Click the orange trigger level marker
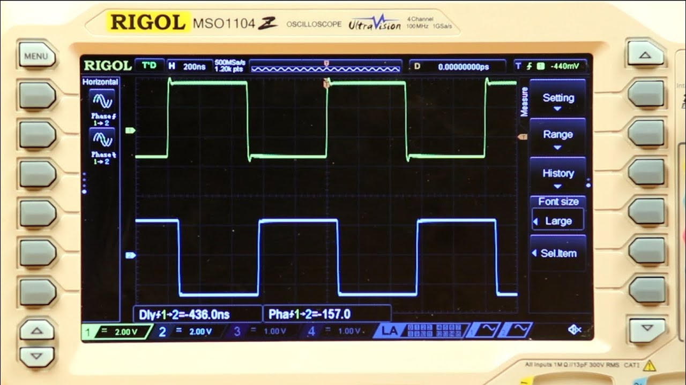Image resolution: width=686 pixels, height=385 pixels. coord(522,137)
